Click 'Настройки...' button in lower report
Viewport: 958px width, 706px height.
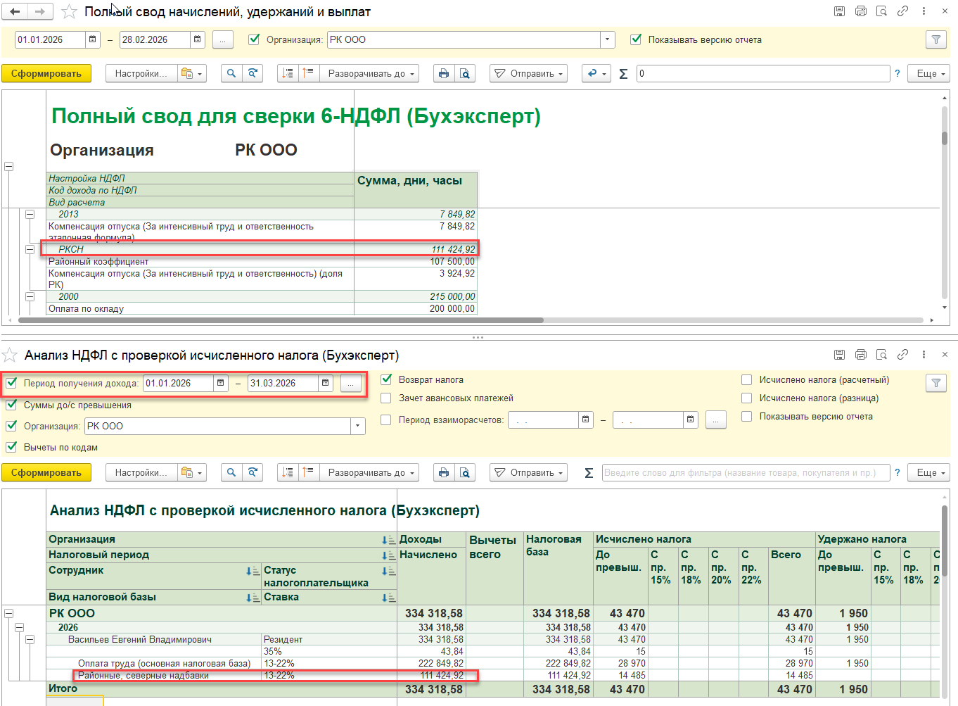[141, 473]
